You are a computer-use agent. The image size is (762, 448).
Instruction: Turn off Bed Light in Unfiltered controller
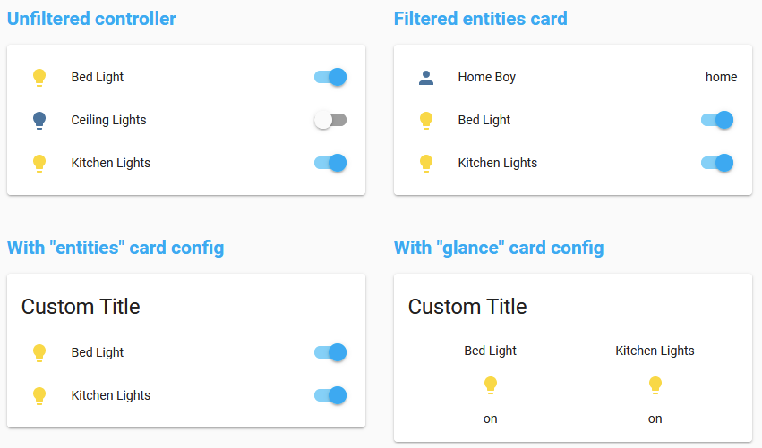pyautogui.click(x=330, y=77)
